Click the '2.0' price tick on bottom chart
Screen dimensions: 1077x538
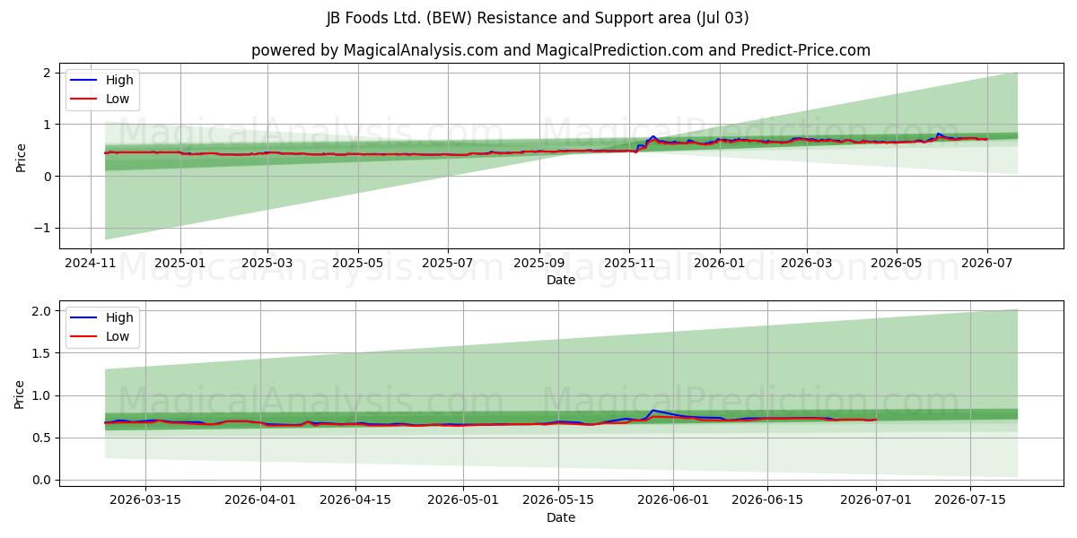click(43, 311)
